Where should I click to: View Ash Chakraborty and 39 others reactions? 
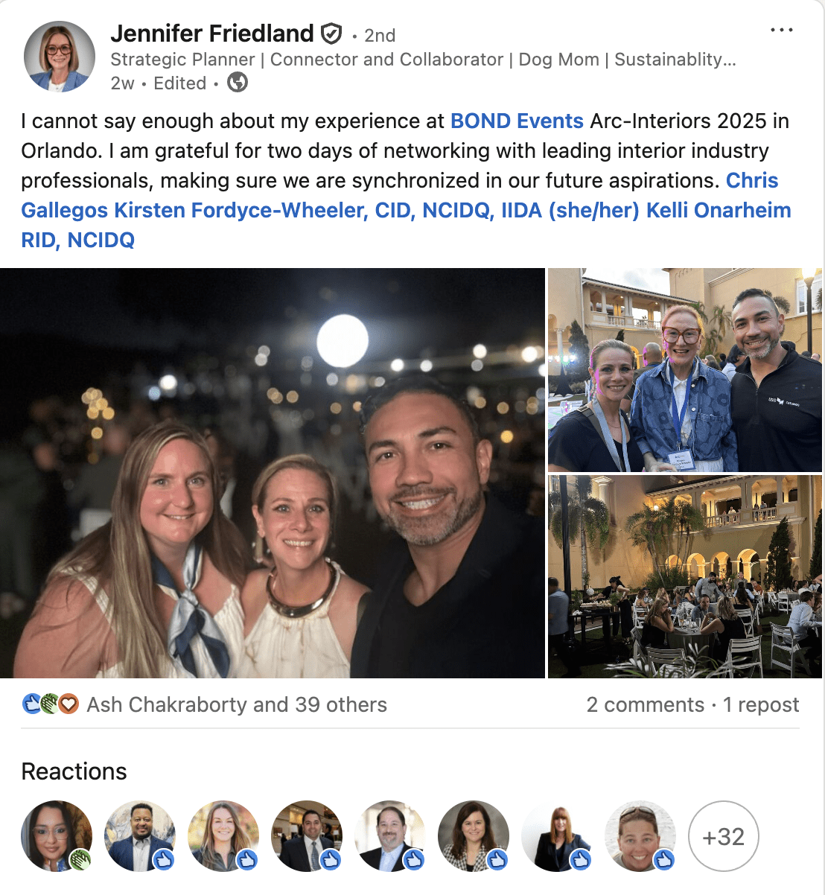(x=237, y=704)
